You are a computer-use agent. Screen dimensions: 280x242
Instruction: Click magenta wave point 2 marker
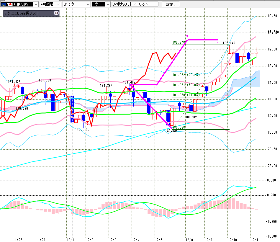156,87
